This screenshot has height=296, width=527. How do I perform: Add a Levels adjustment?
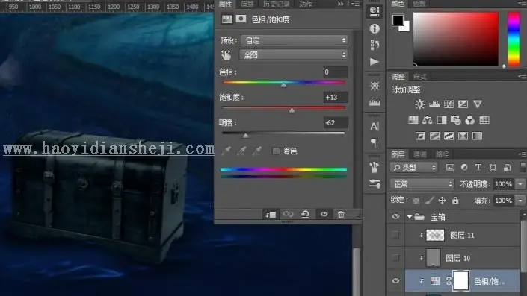(x=434, y=104)
